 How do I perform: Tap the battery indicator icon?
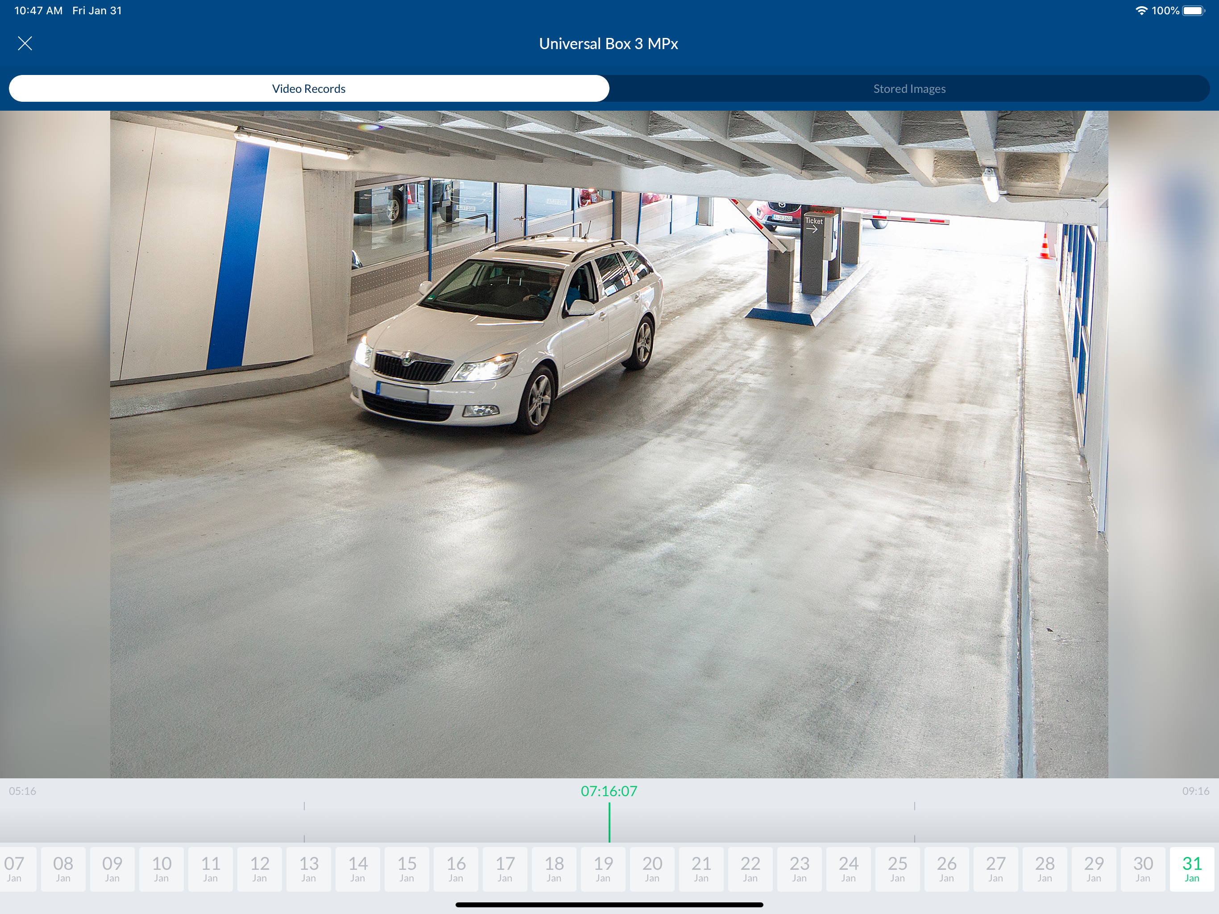click(x=1194, y=10)
